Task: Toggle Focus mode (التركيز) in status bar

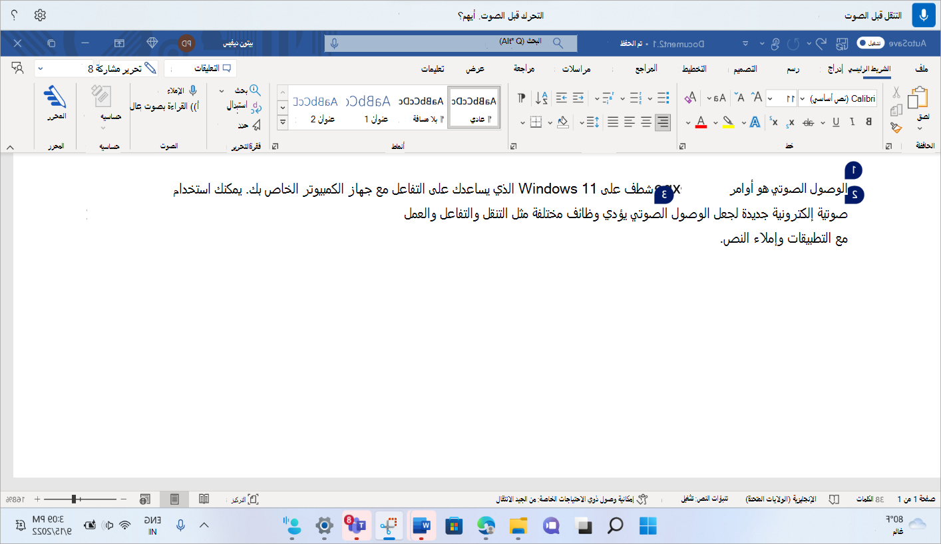Action: pos(244,499)
